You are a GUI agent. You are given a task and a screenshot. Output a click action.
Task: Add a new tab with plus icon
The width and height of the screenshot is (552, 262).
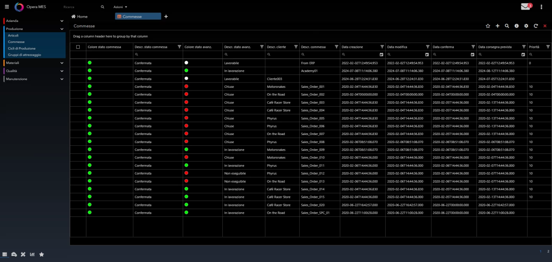166,16
